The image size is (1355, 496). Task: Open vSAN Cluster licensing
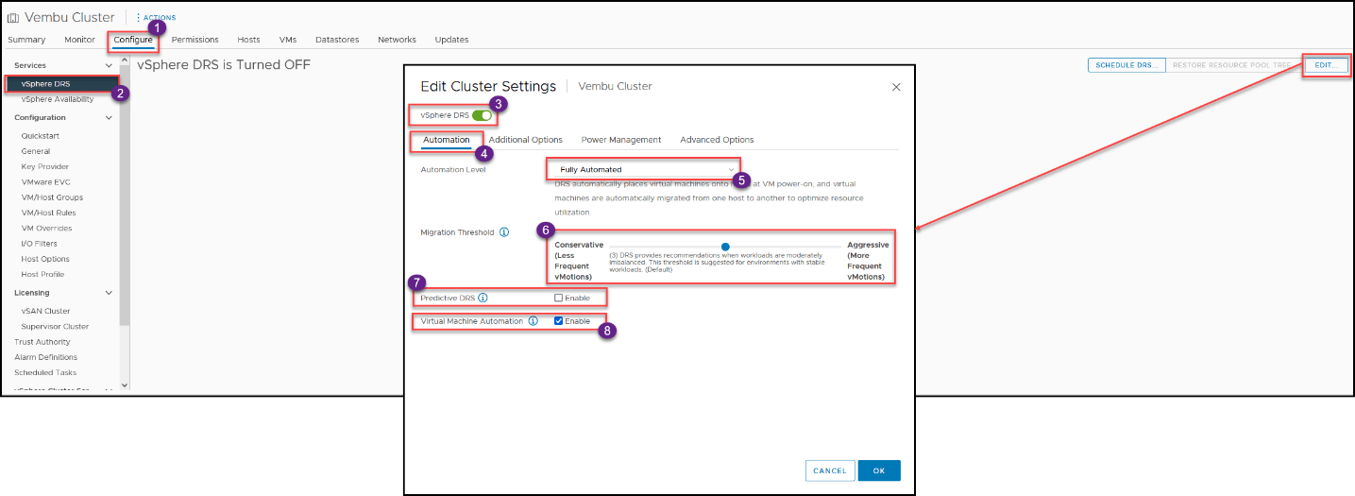pyautogui.click(x=45, y=311)
